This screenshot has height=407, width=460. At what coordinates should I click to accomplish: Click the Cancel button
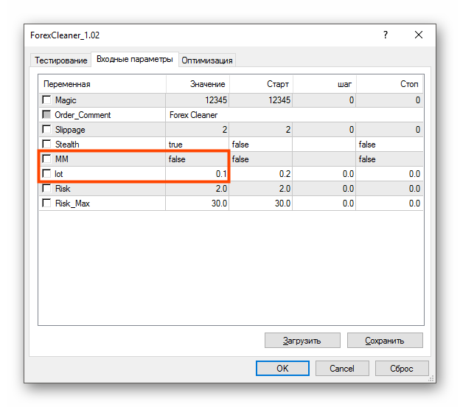[342, 368]
